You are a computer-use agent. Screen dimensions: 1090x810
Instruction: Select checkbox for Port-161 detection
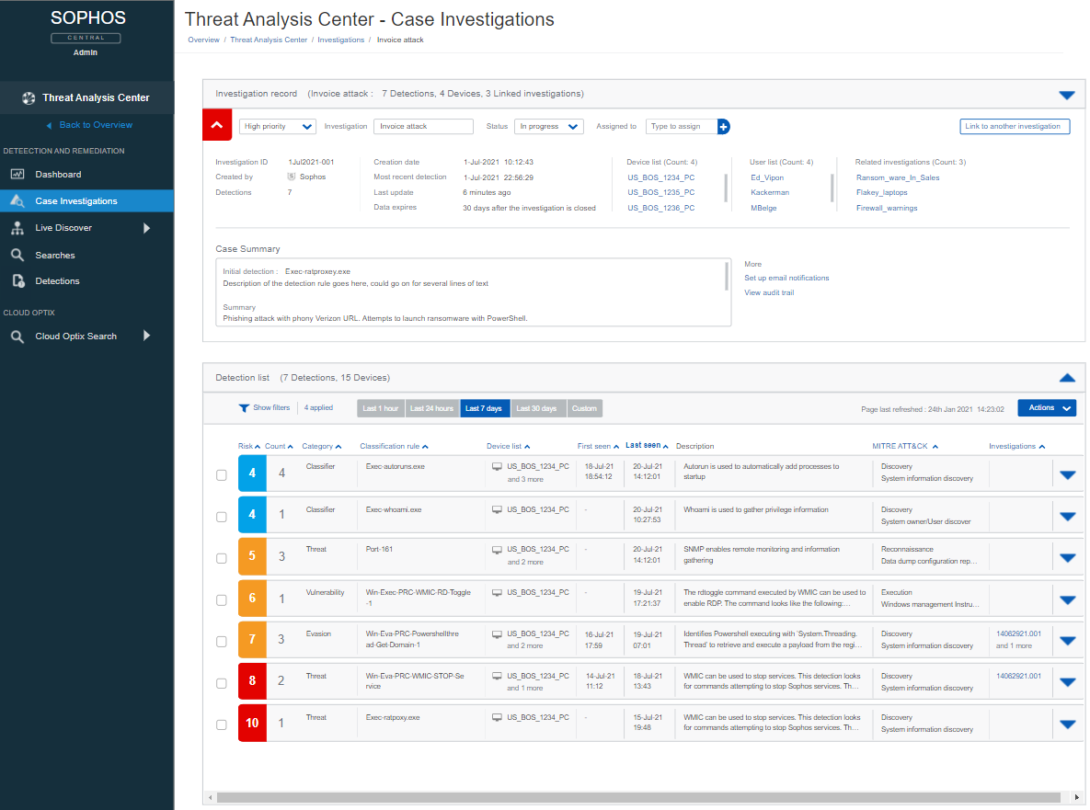(x=221, y=558)
